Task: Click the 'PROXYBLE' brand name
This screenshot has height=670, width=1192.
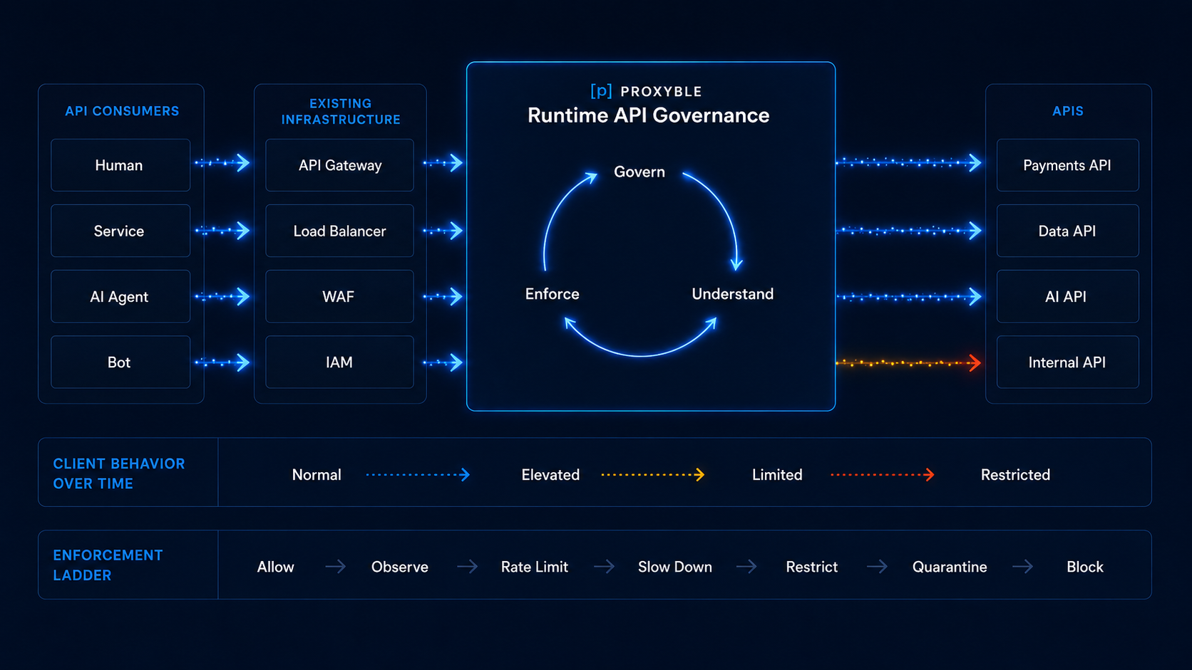Action: 661,92
